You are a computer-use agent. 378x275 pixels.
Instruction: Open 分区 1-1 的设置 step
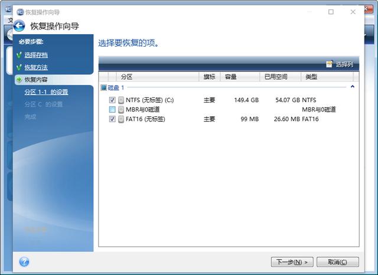click(x=46, y=91)
